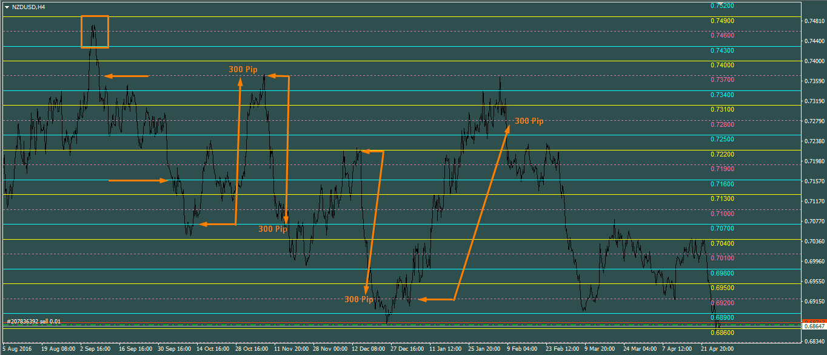Select the sell order #207836392 label

[x=33, y=321]
